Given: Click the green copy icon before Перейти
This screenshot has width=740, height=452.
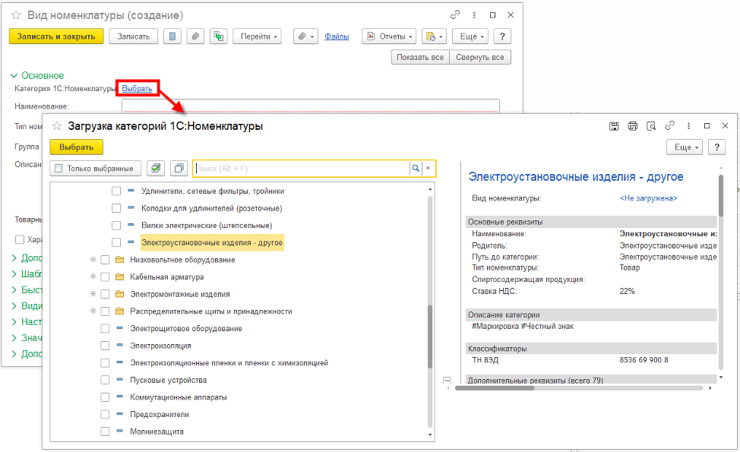Looking at the screenshot, I should pyautogui.click(x=219, y=36).
